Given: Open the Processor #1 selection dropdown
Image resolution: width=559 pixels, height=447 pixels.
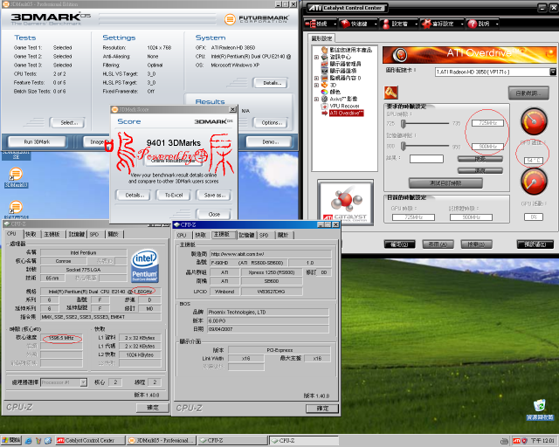Looking at the screenshot, I should 83,382.
